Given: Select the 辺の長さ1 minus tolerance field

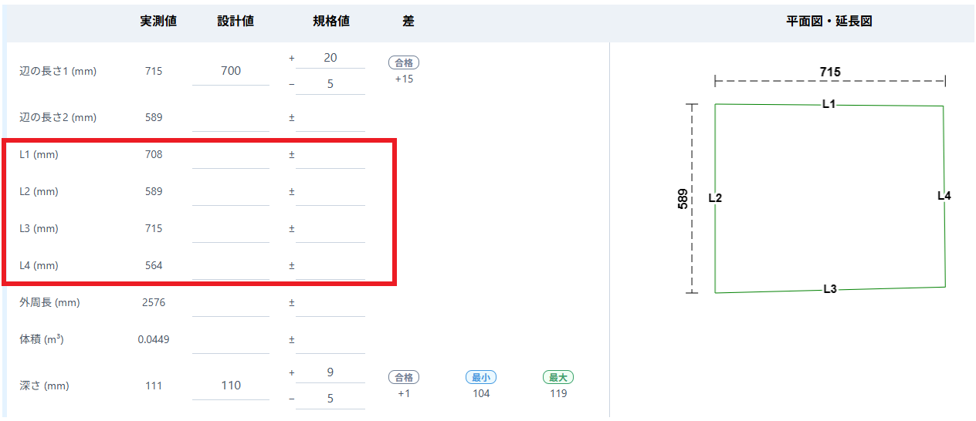Looking at the screenshot, I should pyautogui.click(x=330, y=84).
